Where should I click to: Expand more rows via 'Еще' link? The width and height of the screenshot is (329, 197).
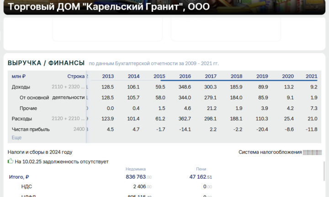[16, 138]
